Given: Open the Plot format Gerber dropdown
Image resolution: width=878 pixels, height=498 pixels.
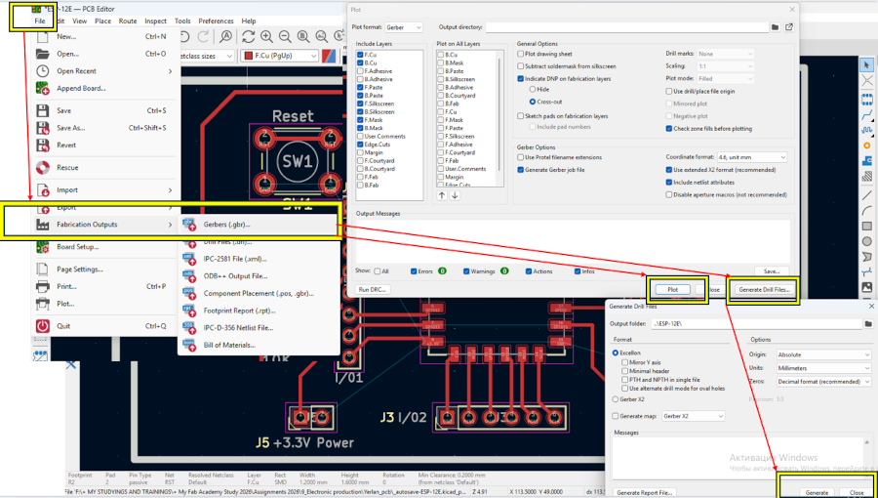Looking at the screenshot, I should tap(406, 27).
